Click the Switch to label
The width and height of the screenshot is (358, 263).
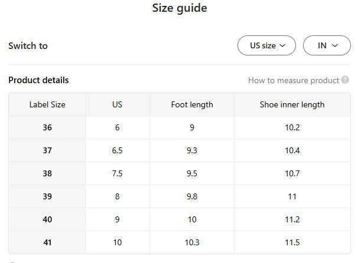point(28,45)
